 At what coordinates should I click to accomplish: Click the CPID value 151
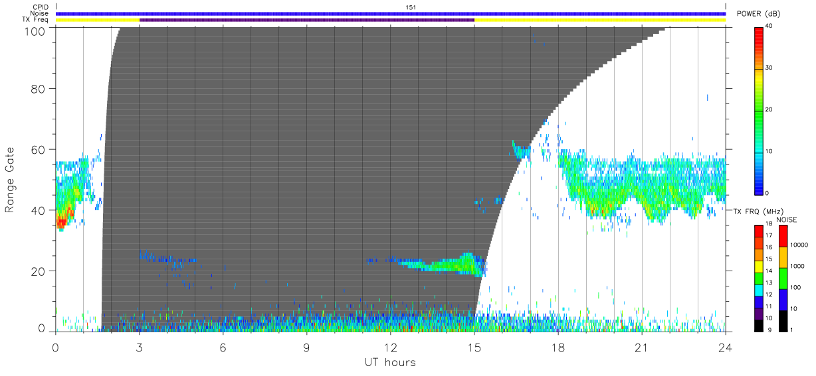(x=411, y=7)
